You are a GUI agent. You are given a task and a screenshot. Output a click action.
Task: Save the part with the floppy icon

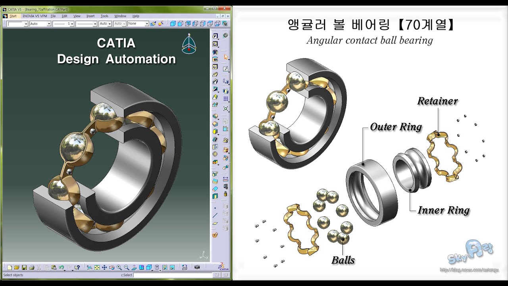(24, 267)
